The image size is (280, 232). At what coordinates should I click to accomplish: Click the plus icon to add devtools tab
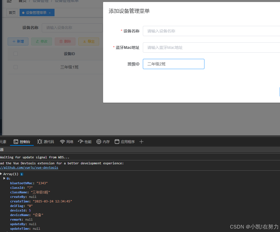(x=141, y=142)
